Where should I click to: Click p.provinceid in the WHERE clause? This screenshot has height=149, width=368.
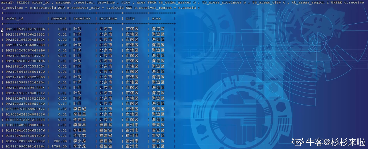click(x=43, y=8)
